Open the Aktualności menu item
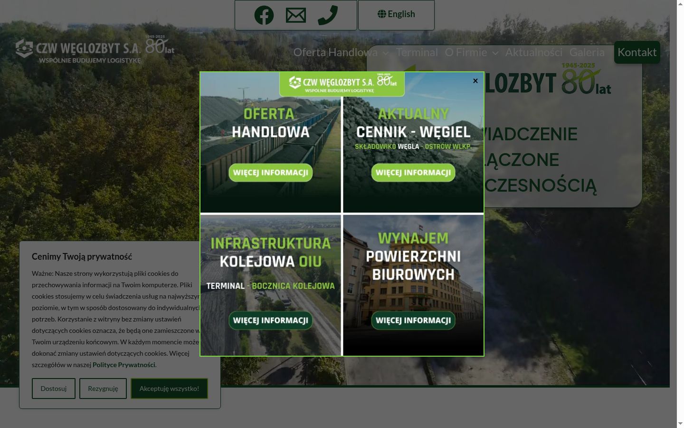 534,52
